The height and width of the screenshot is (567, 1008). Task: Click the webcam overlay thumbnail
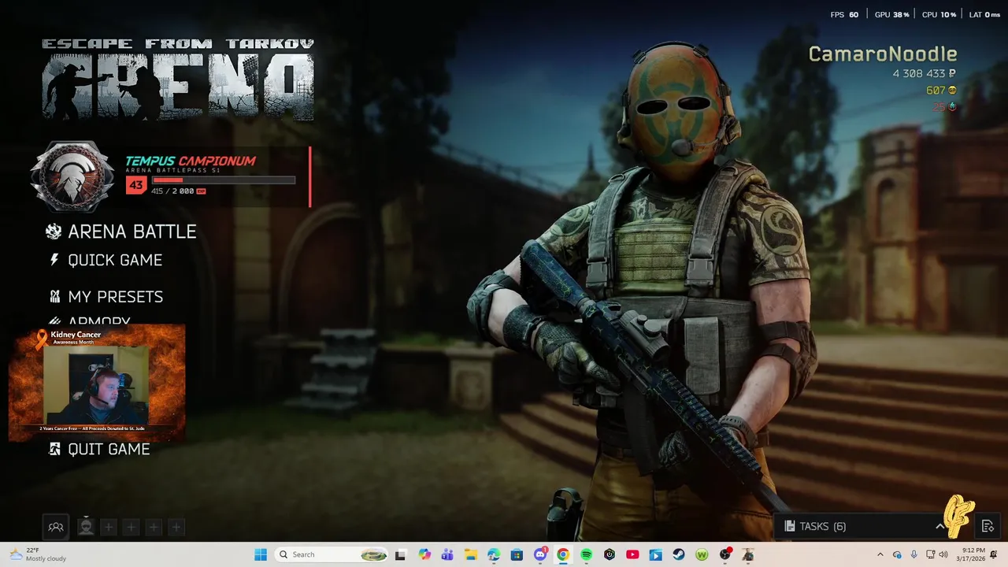pos(97,383)
